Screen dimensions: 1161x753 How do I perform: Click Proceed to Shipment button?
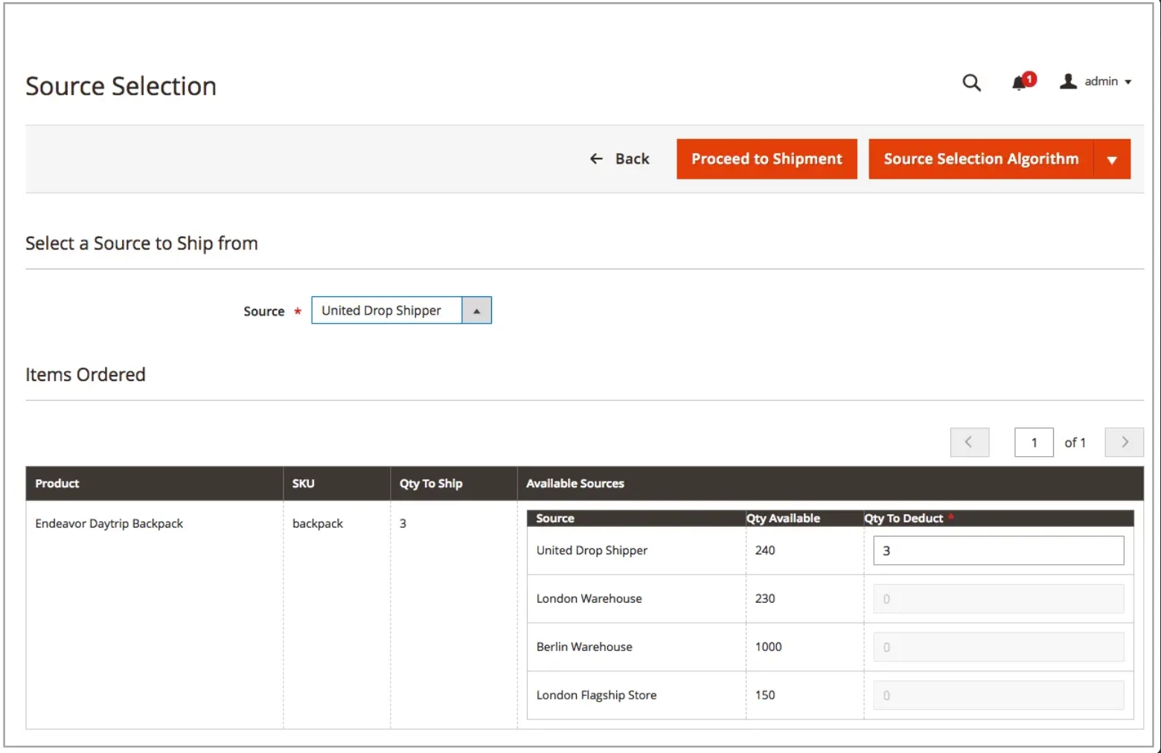click(x=767, y=158)
